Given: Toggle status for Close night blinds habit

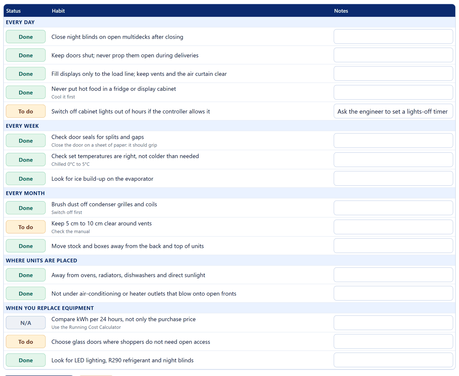Looking at the screenshot, I should (26, 37).
